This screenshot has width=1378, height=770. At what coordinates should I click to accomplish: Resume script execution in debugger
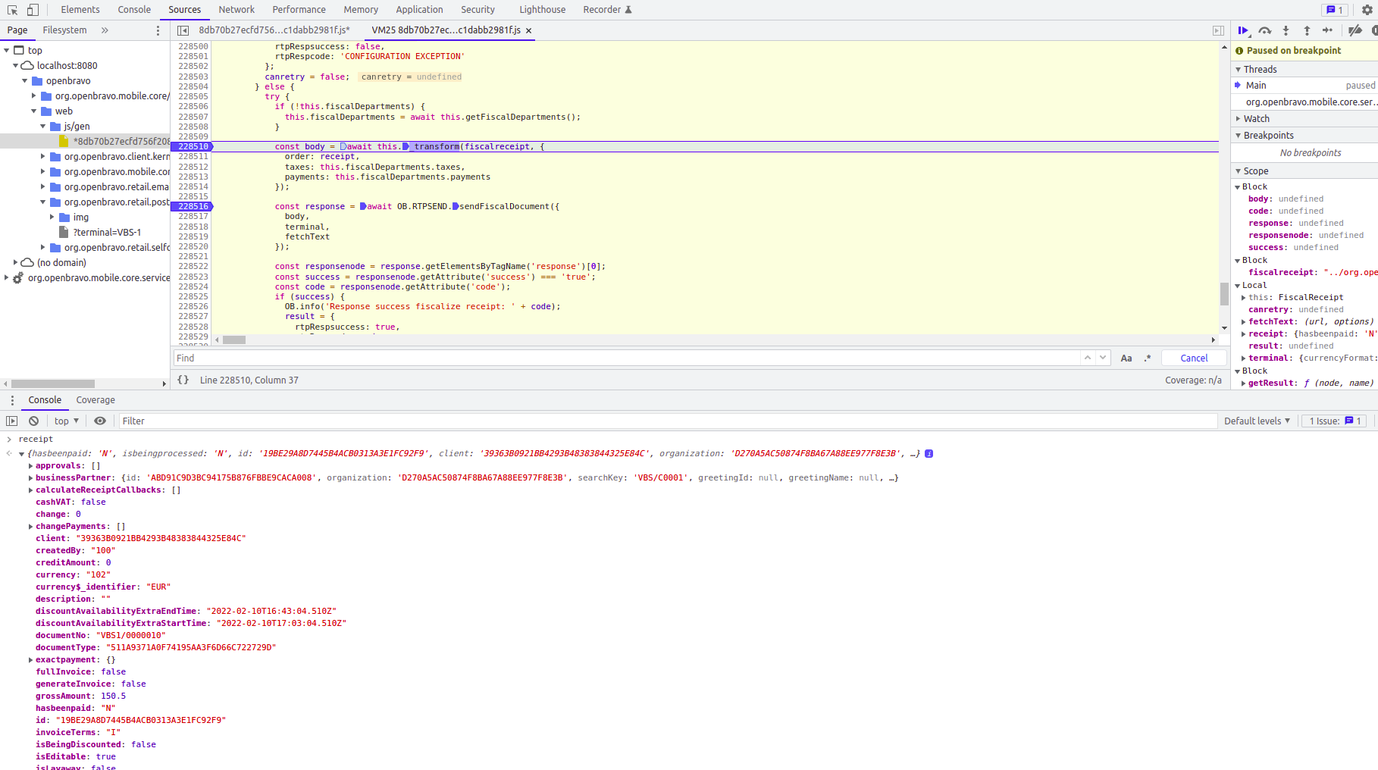pos(1243,30)
